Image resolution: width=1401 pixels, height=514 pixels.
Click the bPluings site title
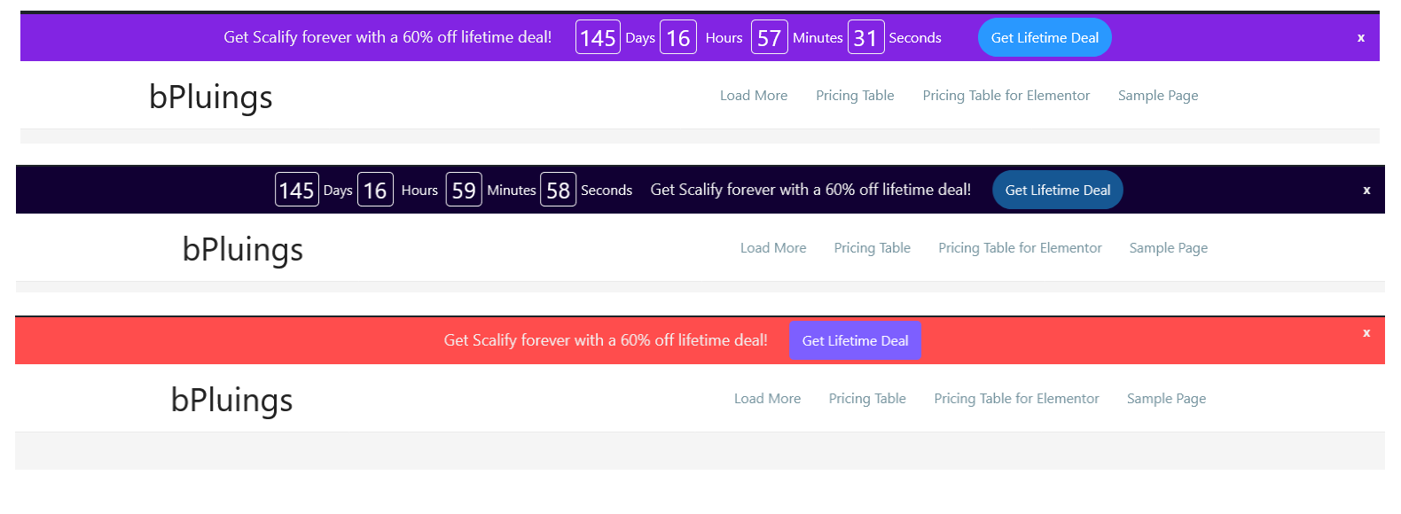click(210, 97)
